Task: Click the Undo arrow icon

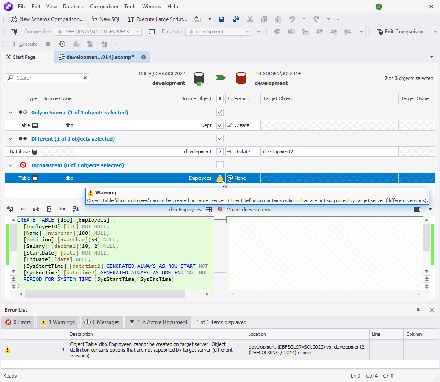Action: [x=292, y=19]
